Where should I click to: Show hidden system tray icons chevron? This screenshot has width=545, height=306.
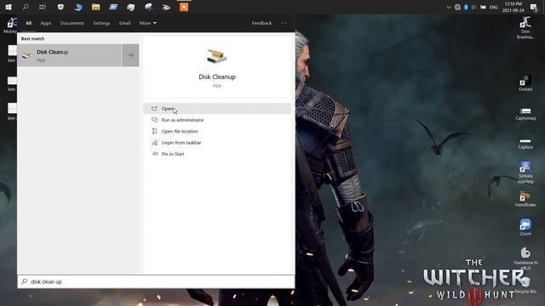click(x=449, y=8)
